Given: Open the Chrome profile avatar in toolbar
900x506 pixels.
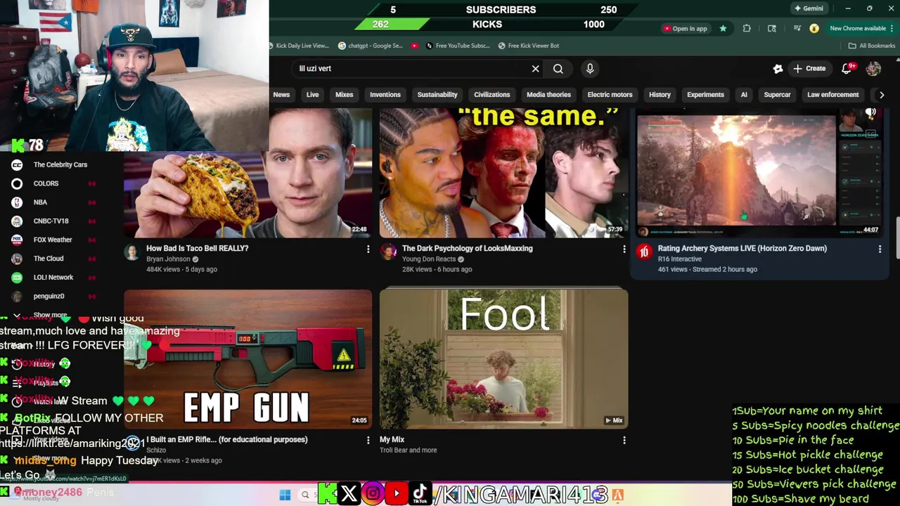Looking at the screenshot, I should [x=814, y=28].
